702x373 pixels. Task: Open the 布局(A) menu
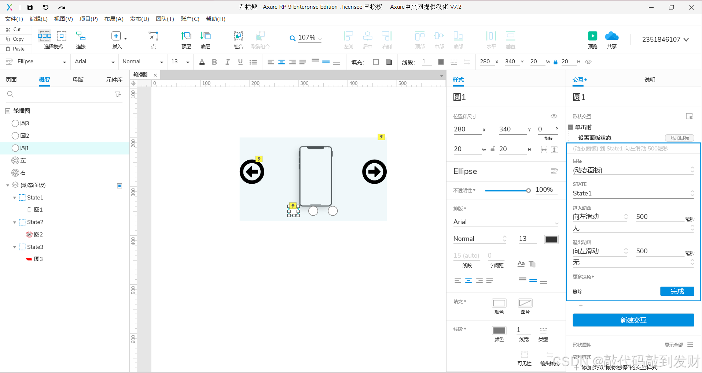coord(114,19)
